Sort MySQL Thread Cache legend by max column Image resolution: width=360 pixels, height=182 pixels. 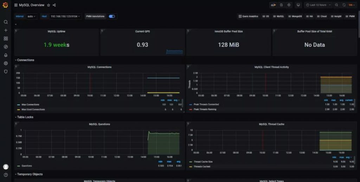pyautogui.click(x=342, y=157)
